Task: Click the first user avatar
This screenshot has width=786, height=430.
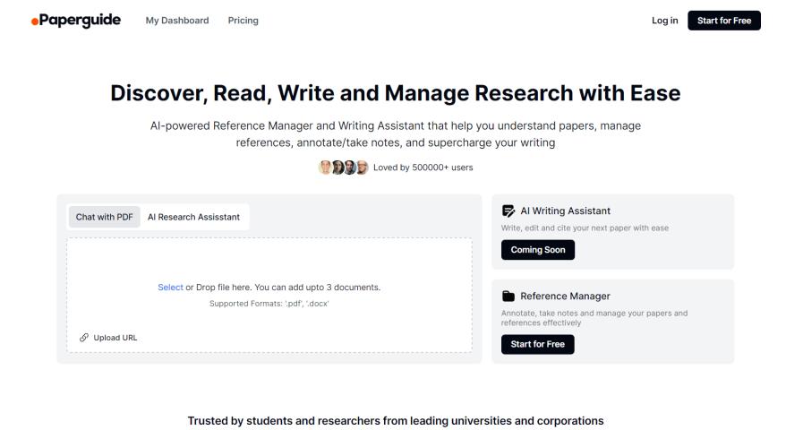Action: [326, 168]
